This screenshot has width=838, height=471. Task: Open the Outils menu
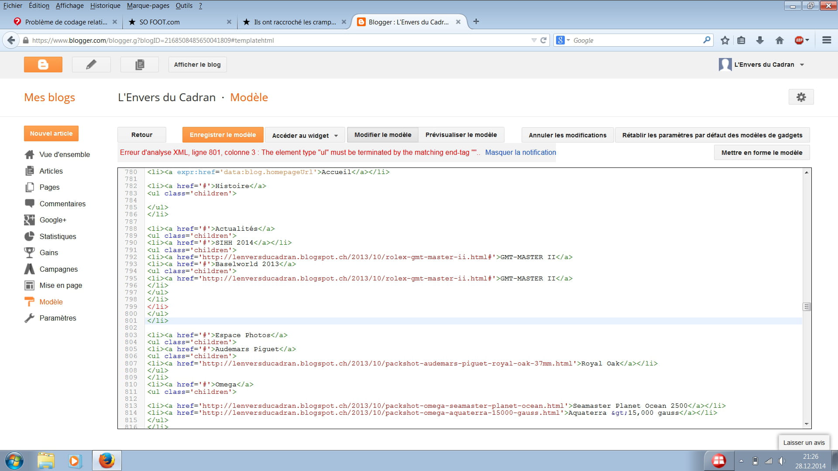(184, 6)
